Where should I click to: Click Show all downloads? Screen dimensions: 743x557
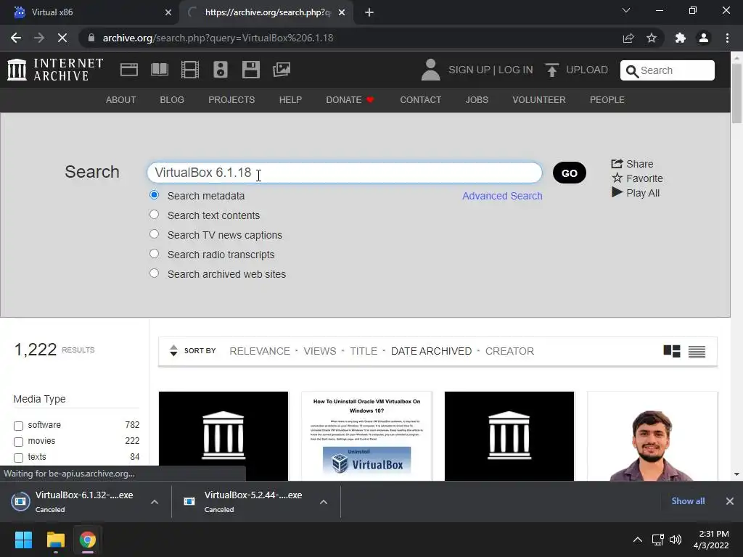[688, 501]
